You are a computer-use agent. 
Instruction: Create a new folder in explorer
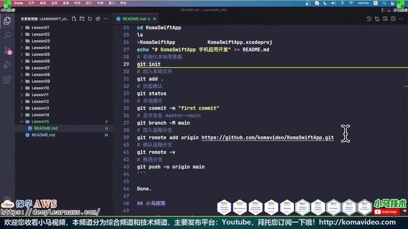(82, 18)
